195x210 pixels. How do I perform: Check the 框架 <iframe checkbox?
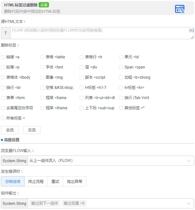(42, 108)
